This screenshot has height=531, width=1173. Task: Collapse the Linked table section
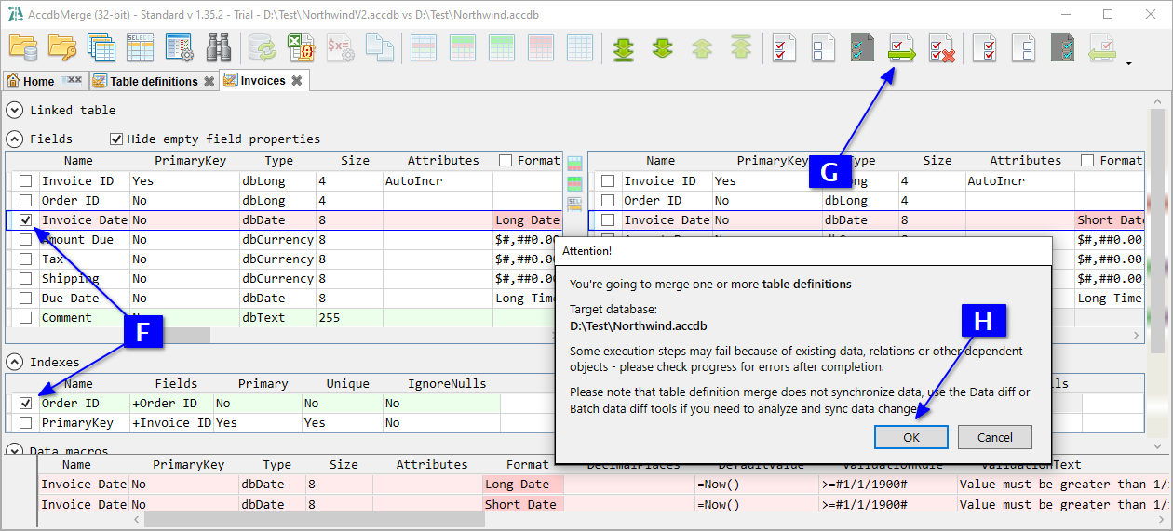15,110
